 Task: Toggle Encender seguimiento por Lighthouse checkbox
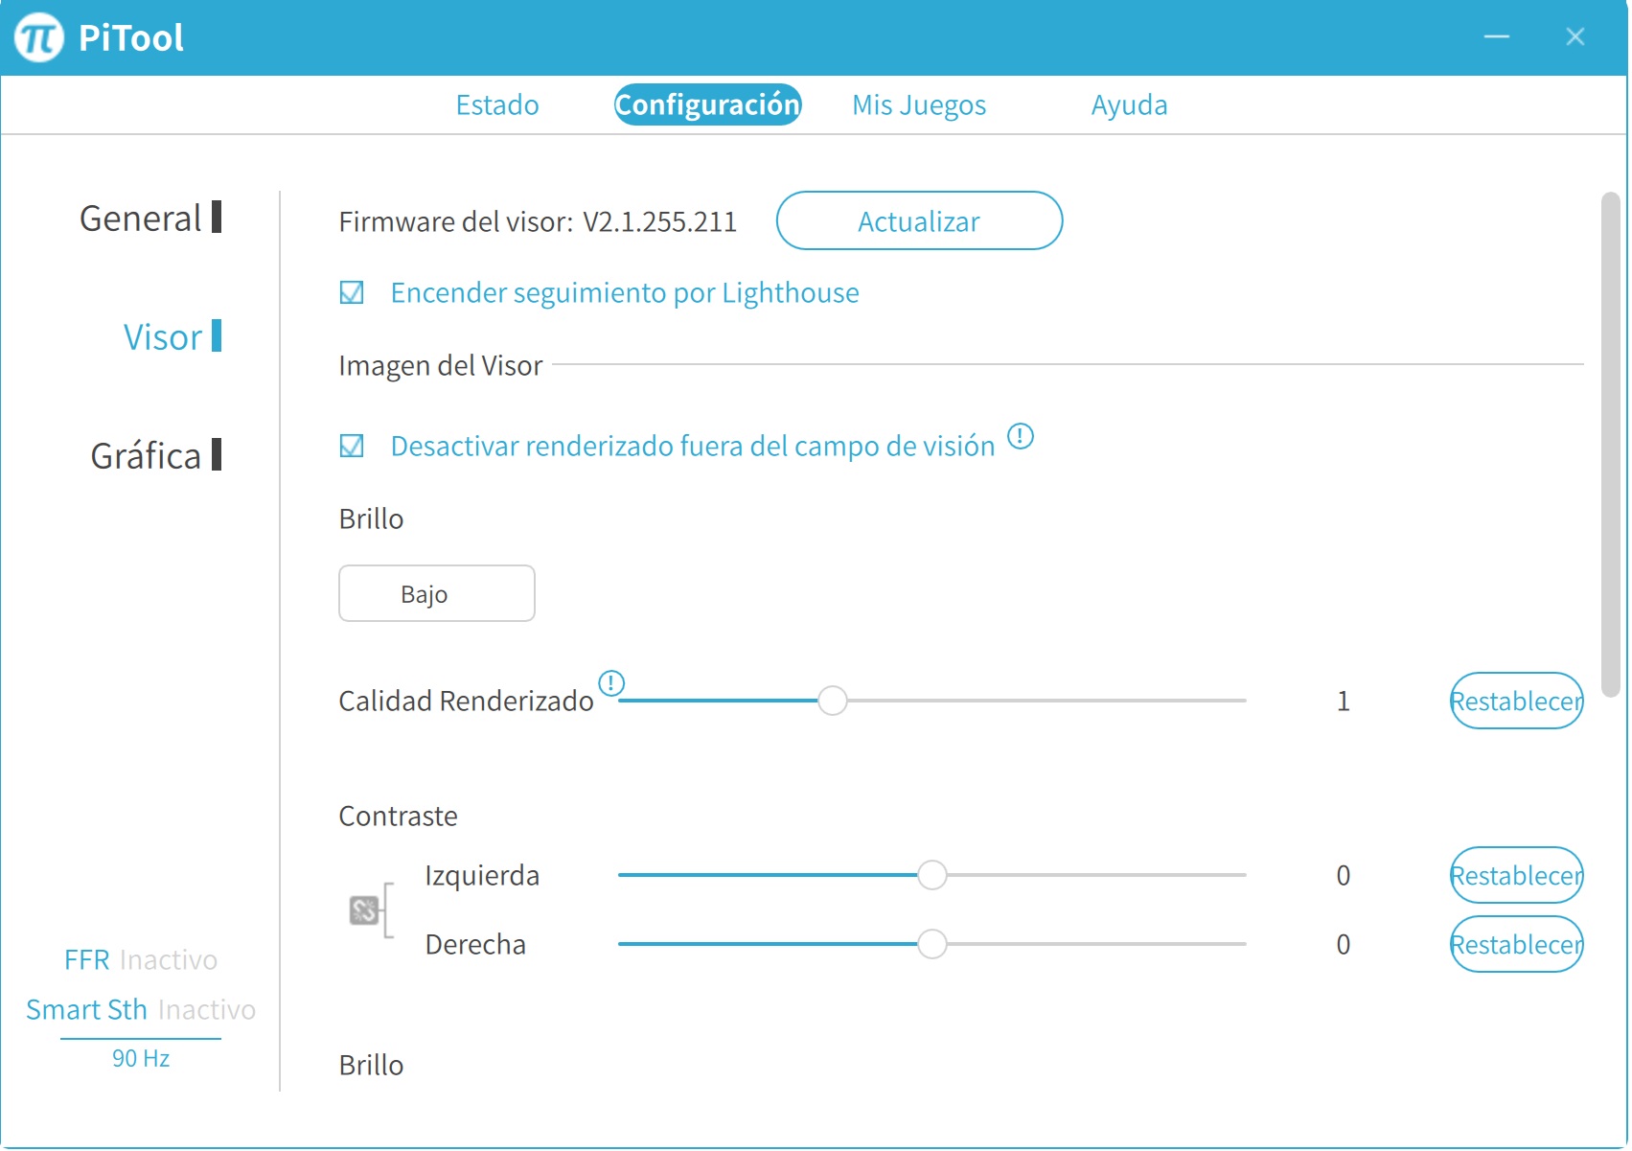[352, 292]
